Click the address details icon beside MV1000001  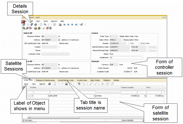[x=59, y=40]
